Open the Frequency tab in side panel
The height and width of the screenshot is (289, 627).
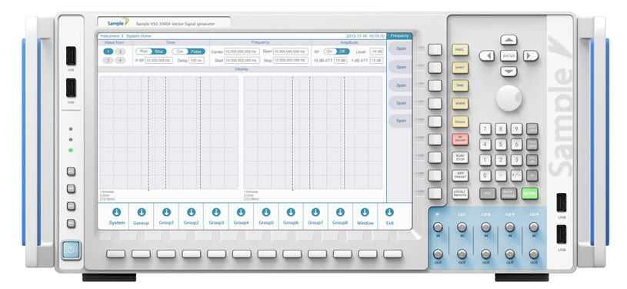click(399, 36)
